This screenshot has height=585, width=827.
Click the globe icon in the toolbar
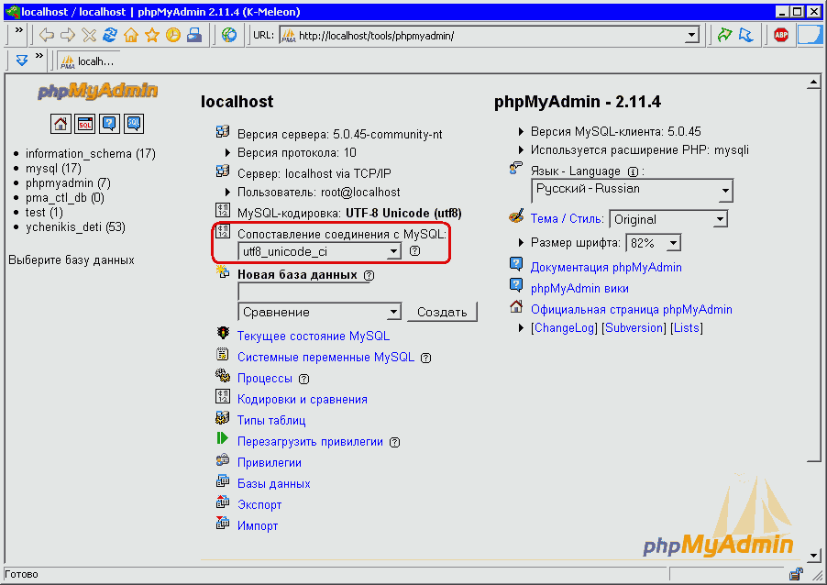(x=229, y=36)
